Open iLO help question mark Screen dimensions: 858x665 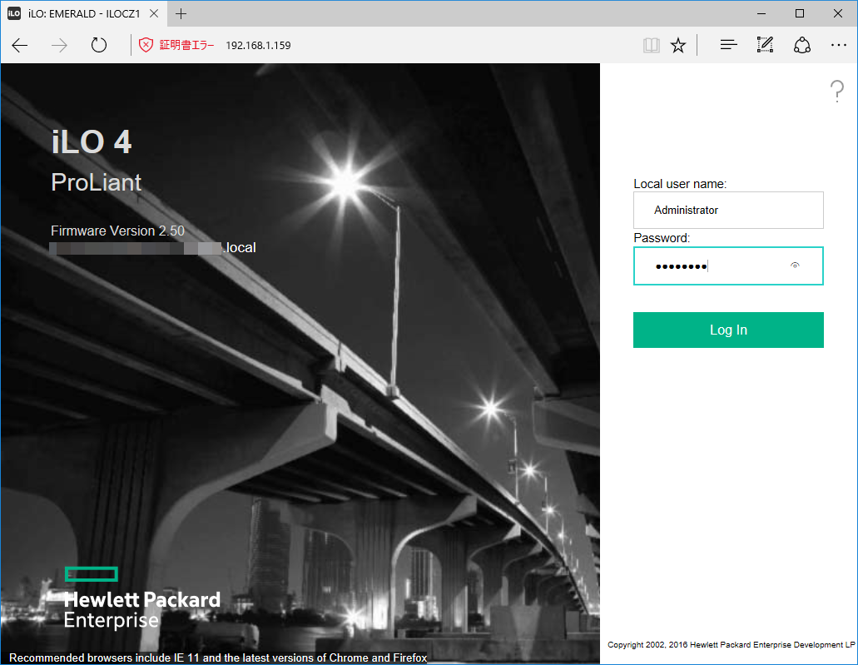[836, 91]
